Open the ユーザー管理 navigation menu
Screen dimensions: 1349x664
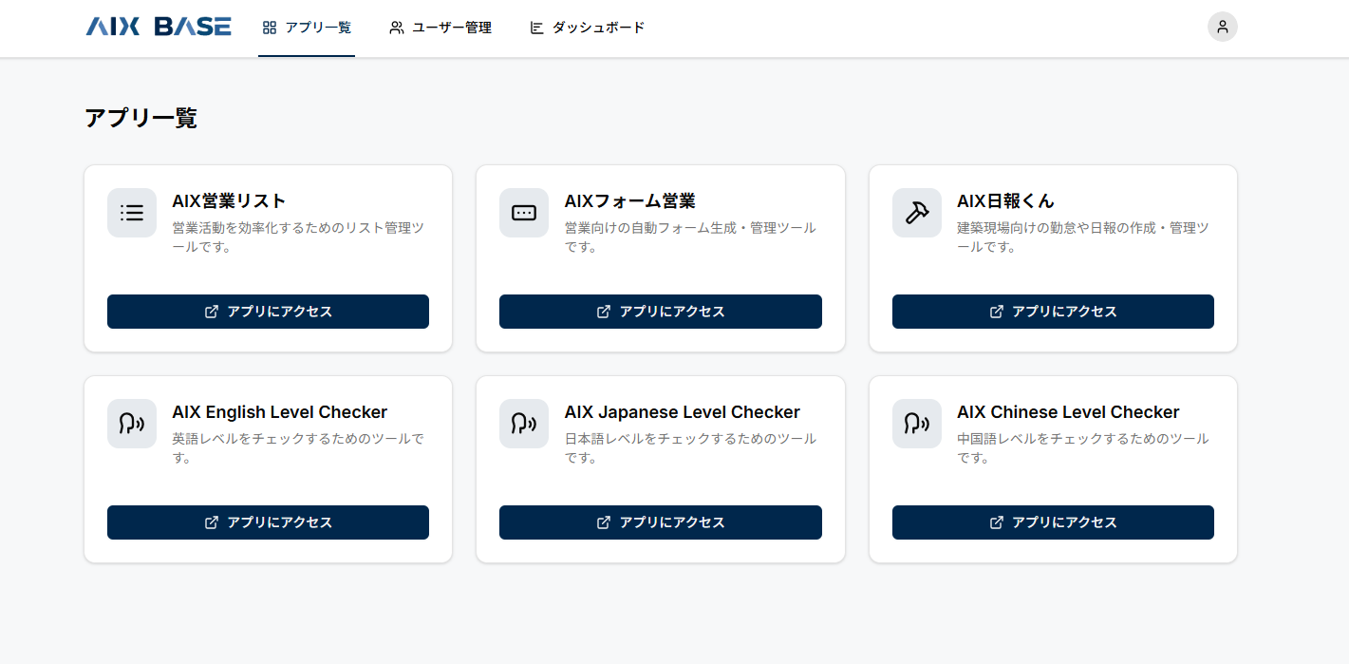tap(439, 28)
